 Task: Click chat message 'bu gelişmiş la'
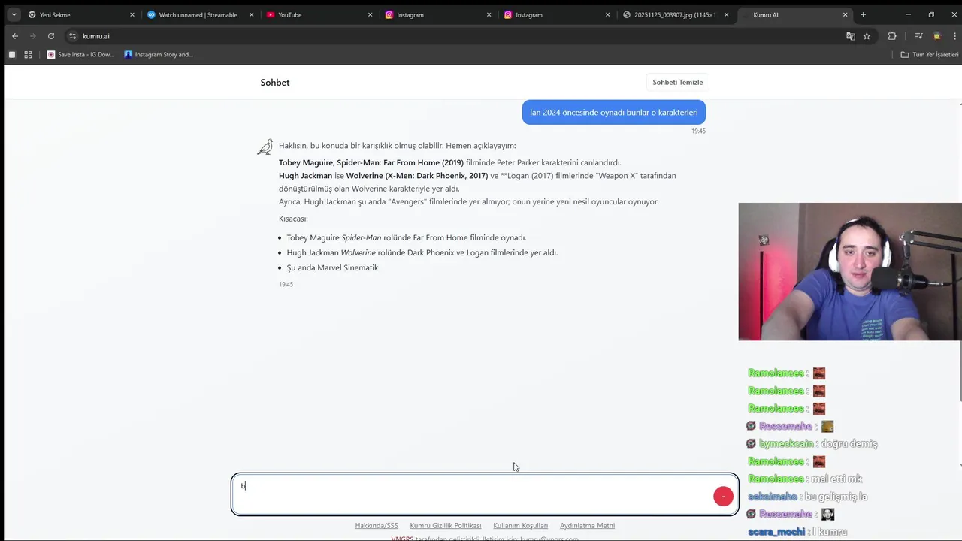[836, 497]
